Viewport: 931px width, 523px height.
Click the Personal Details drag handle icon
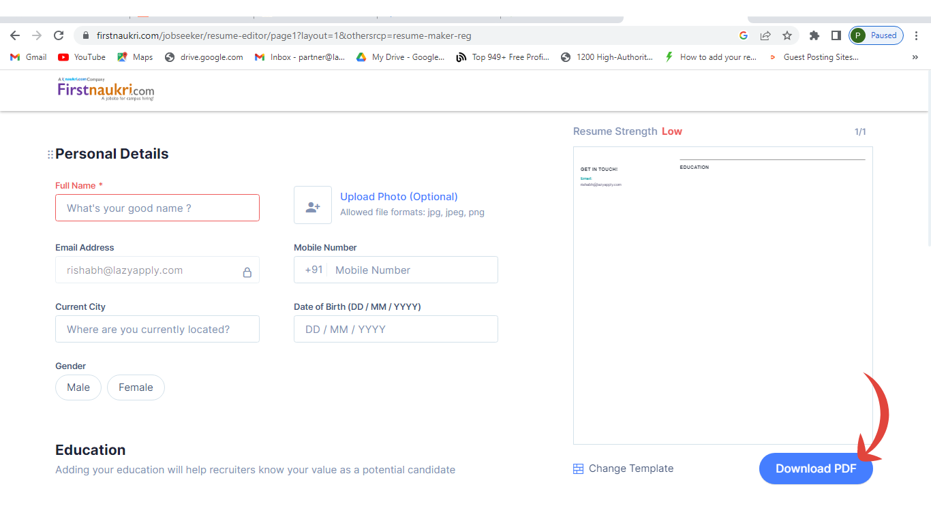point(50,155)
